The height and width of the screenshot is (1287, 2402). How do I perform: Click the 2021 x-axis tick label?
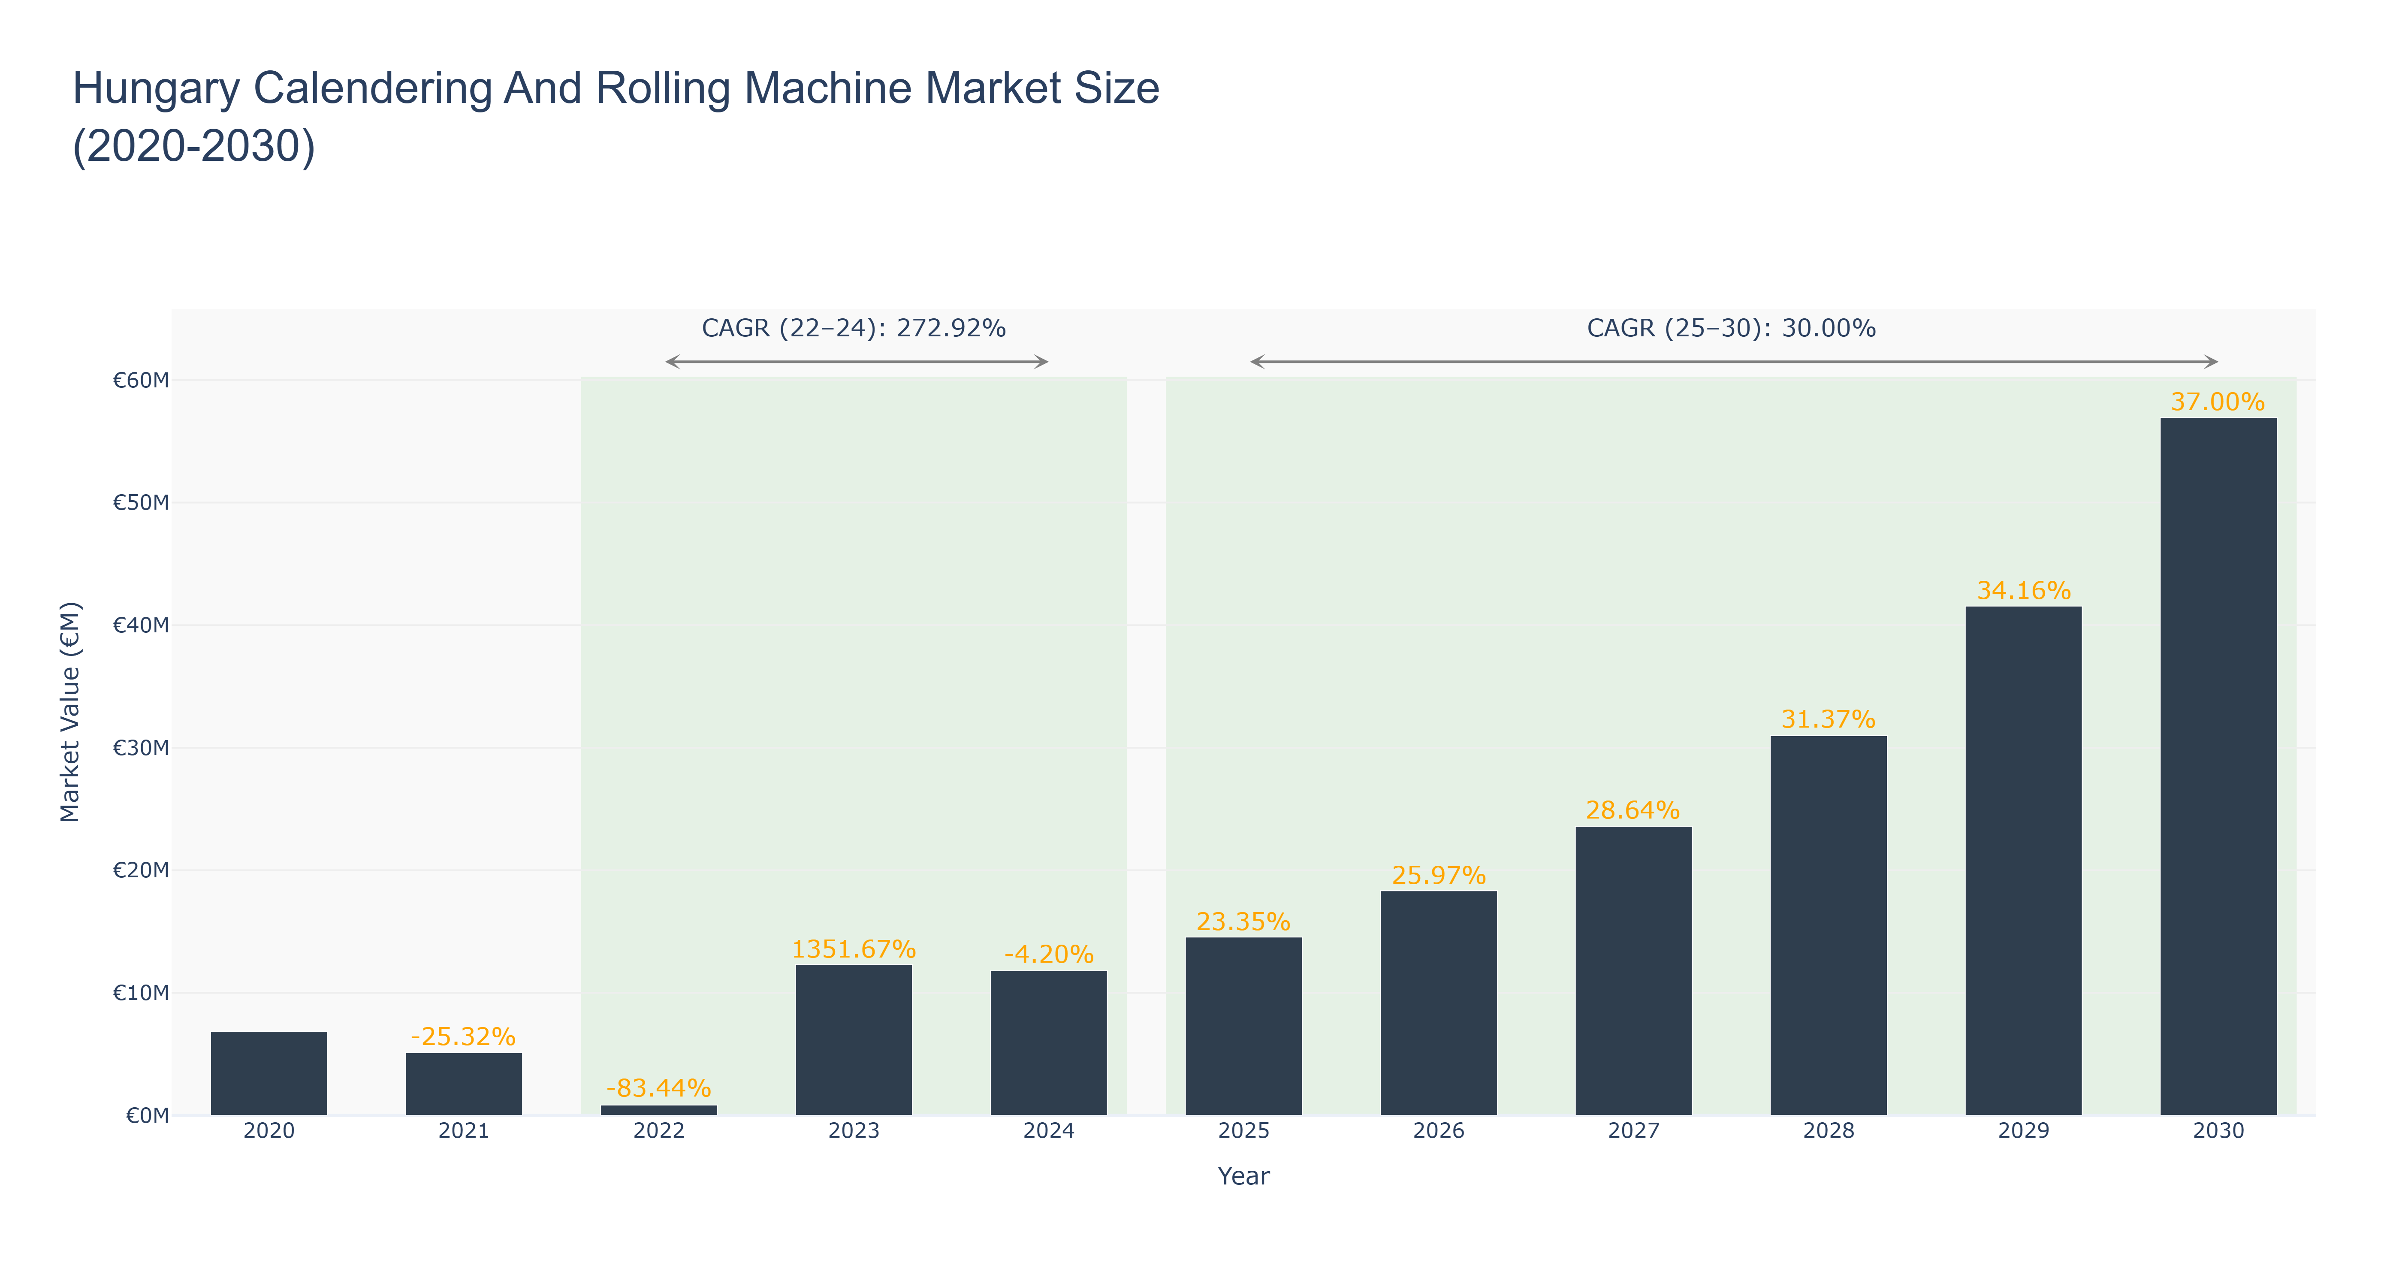[x=463, y=1130]
